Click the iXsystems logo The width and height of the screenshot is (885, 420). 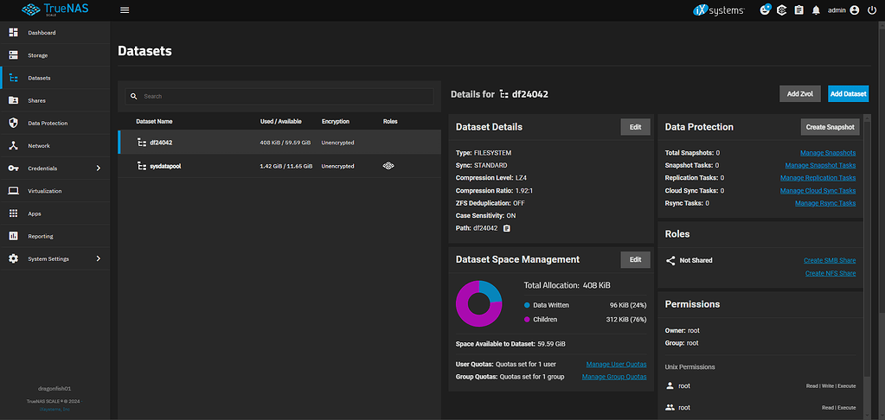pos(718,10)
